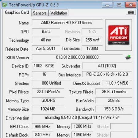The height and width of the screenshot is (138, 138).
Task: Click the Driver Version field
Action: click(x=82, y=117)
